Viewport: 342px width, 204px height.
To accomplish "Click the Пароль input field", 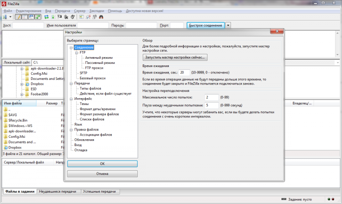I will point(141,25).
